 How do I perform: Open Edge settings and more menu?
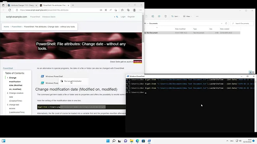click(x=141, y=10)
